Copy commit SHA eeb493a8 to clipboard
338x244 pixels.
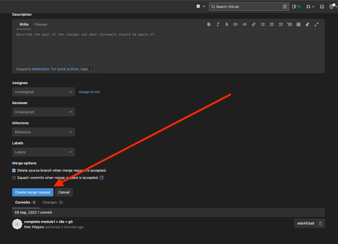tap(321, 223)
